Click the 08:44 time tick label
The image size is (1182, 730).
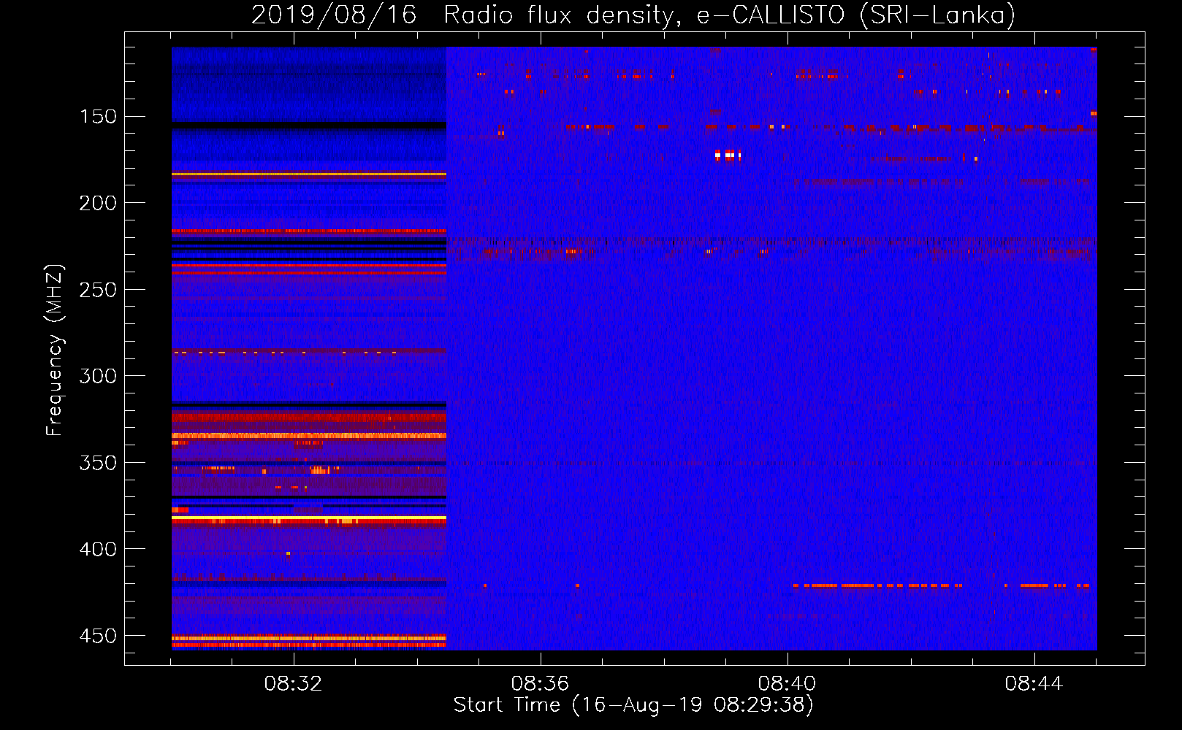pos(1034,684)
